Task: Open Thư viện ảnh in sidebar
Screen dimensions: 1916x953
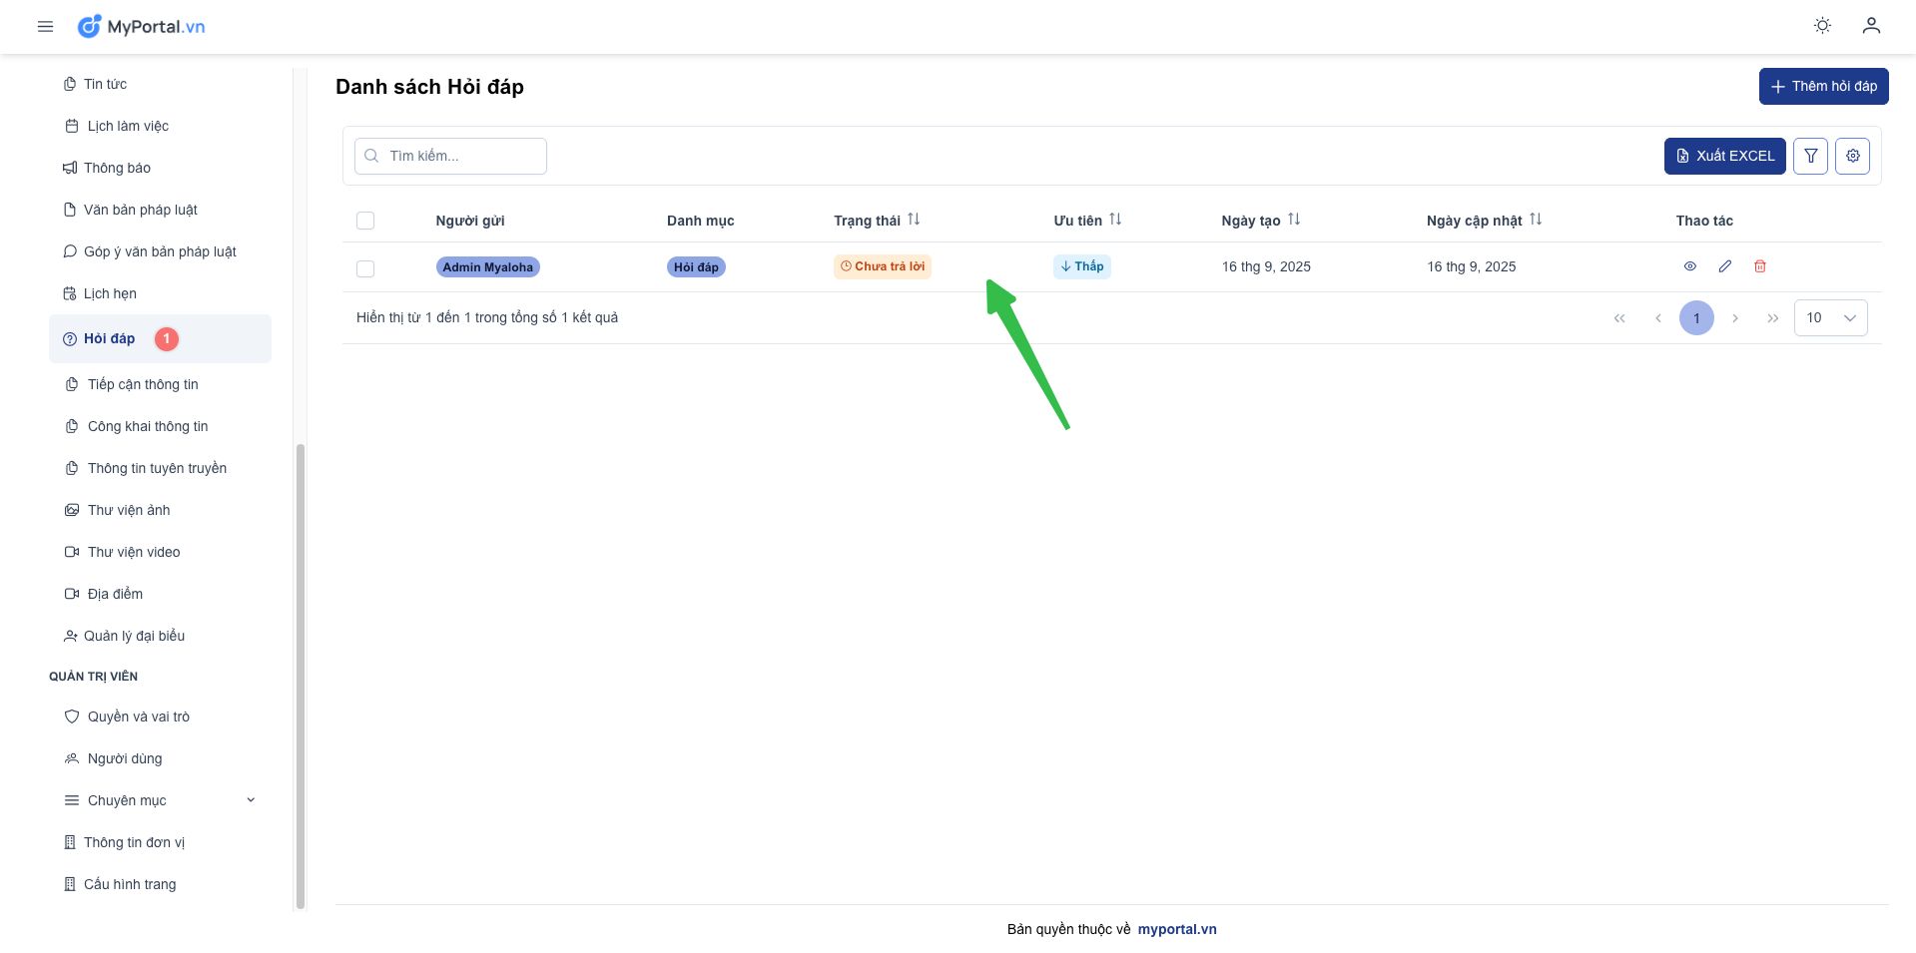Action: pos(129,510)
